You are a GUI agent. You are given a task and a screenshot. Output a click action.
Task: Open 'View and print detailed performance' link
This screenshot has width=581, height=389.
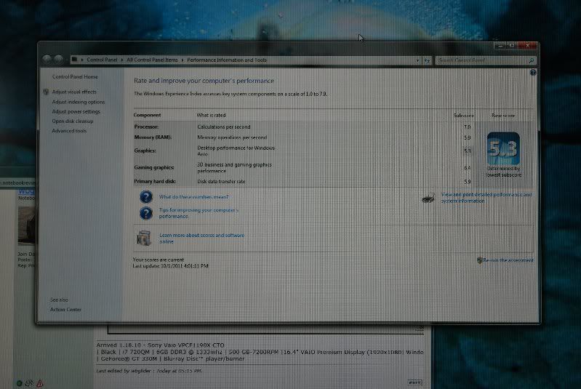[486, 198]
